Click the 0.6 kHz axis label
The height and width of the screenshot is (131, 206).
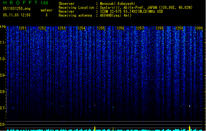tap(3, 124)
